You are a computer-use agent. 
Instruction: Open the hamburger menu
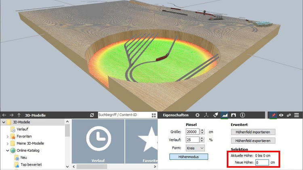[x=297, y=115]
